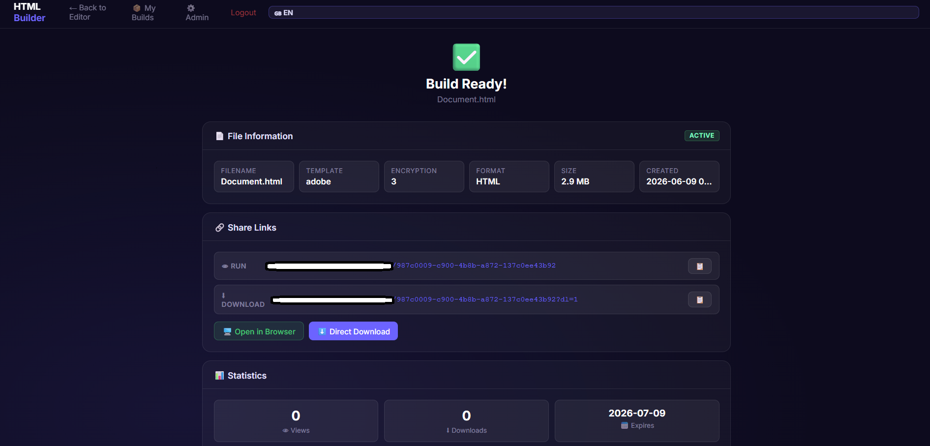Click the Statistics section title
930x446 pixels.
click(247, 376)
